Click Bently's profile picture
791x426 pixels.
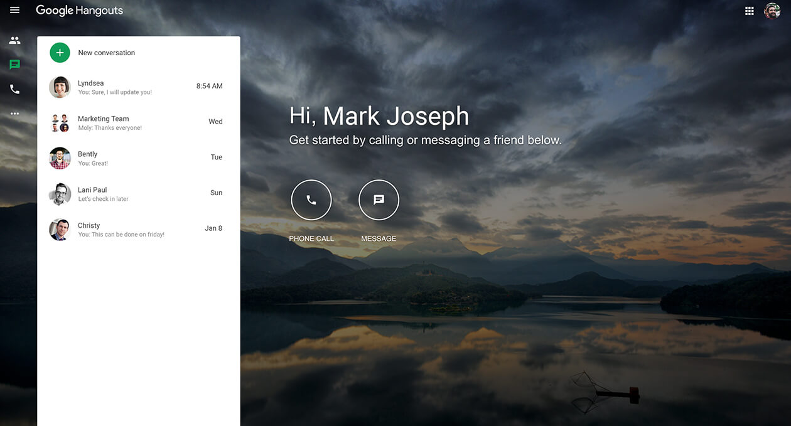(x=60, y=158)
